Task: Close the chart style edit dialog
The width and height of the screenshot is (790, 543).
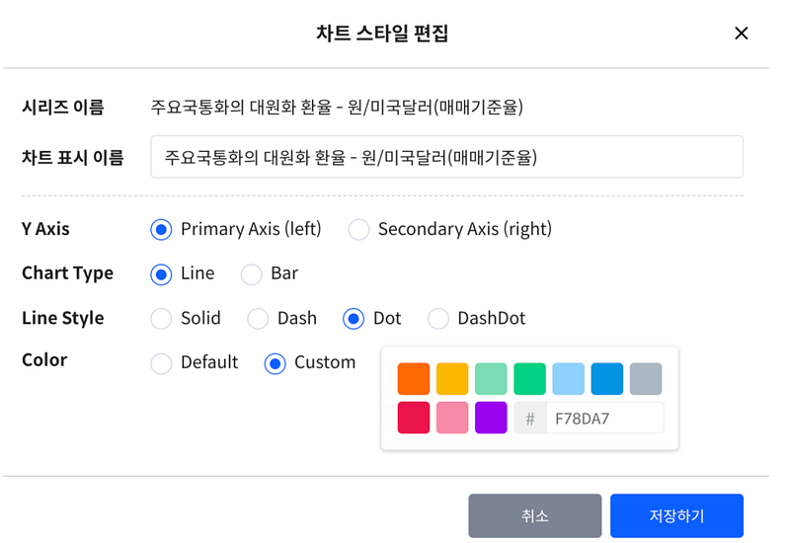Action: 742,34
